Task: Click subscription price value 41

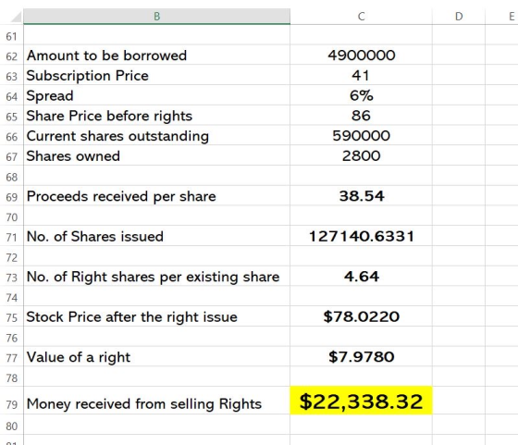Action: tap(361, 75)
